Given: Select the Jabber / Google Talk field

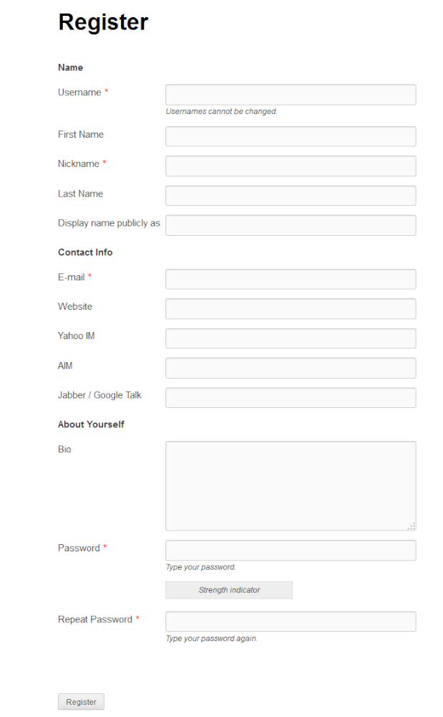Looking at the screenshot, I should (291, 397).
